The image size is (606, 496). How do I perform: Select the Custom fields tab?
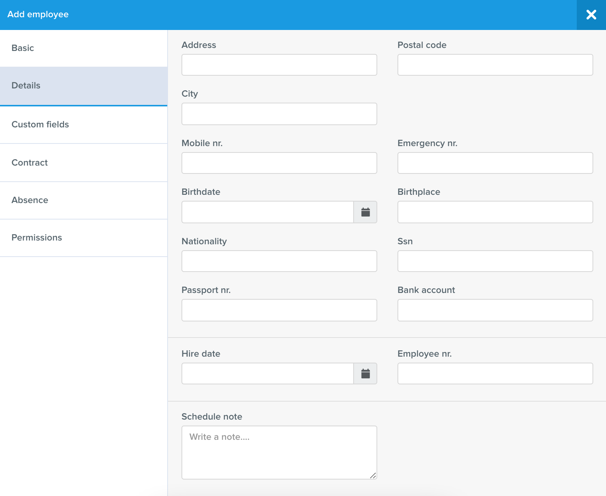(x=84, y=125)
